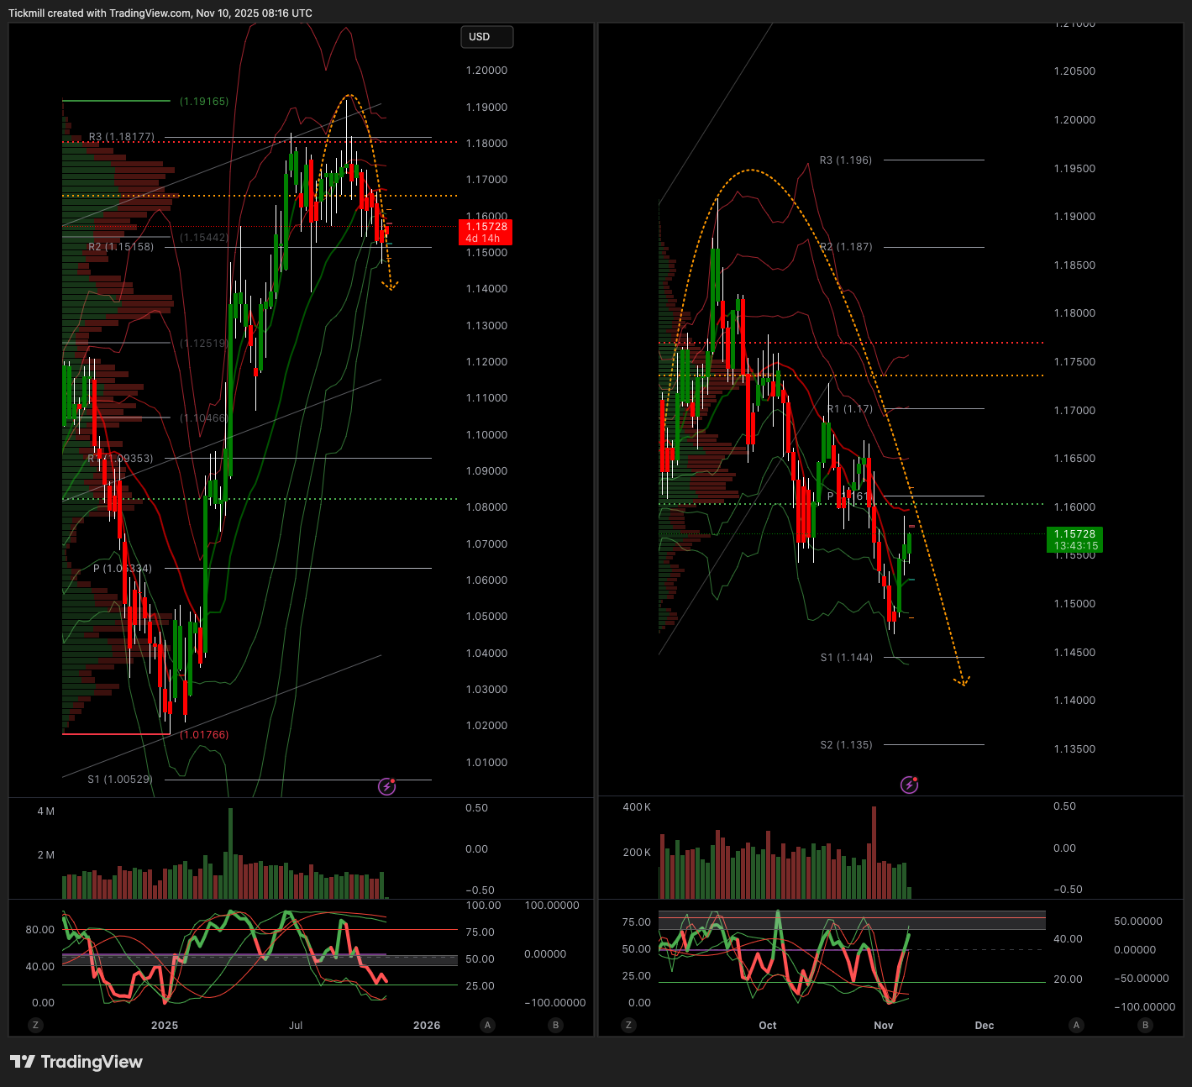Screen dimensions: 1192x1087
Task: Click the green 1.15728 price label
Action: pyautogui.click(x=1075, y=539)
